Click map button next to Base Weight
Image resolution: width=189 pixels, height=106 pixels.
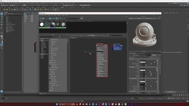(x=158, y=61)
